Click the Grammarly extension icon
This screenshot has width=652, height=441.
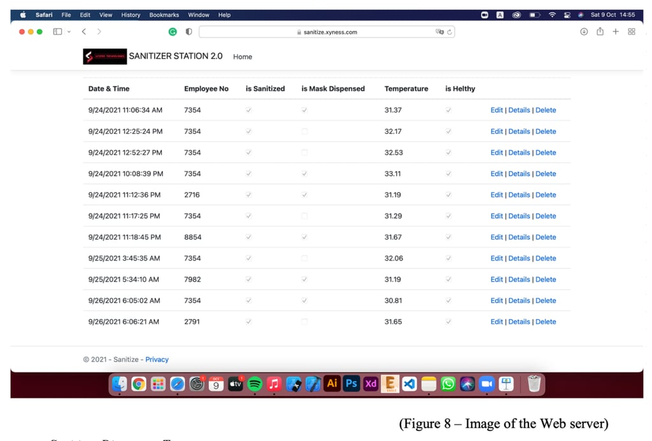point(173,32)
